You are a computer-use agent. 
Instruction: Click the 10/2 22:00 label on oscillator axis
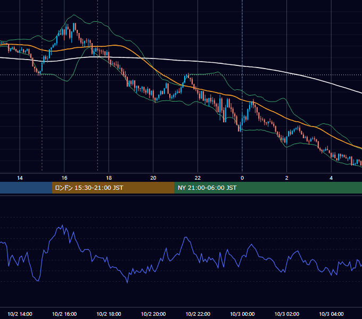198,314
